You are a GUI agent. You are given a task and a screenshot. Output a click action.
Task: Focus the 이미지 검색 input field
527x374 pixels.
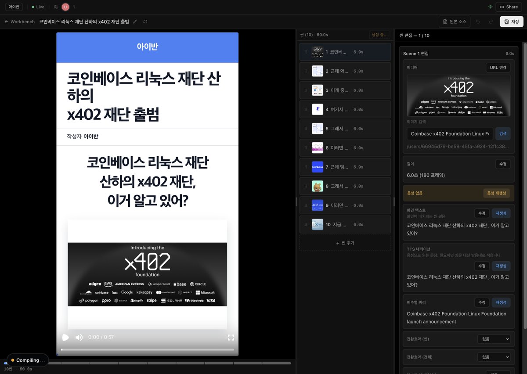(450, 133)
